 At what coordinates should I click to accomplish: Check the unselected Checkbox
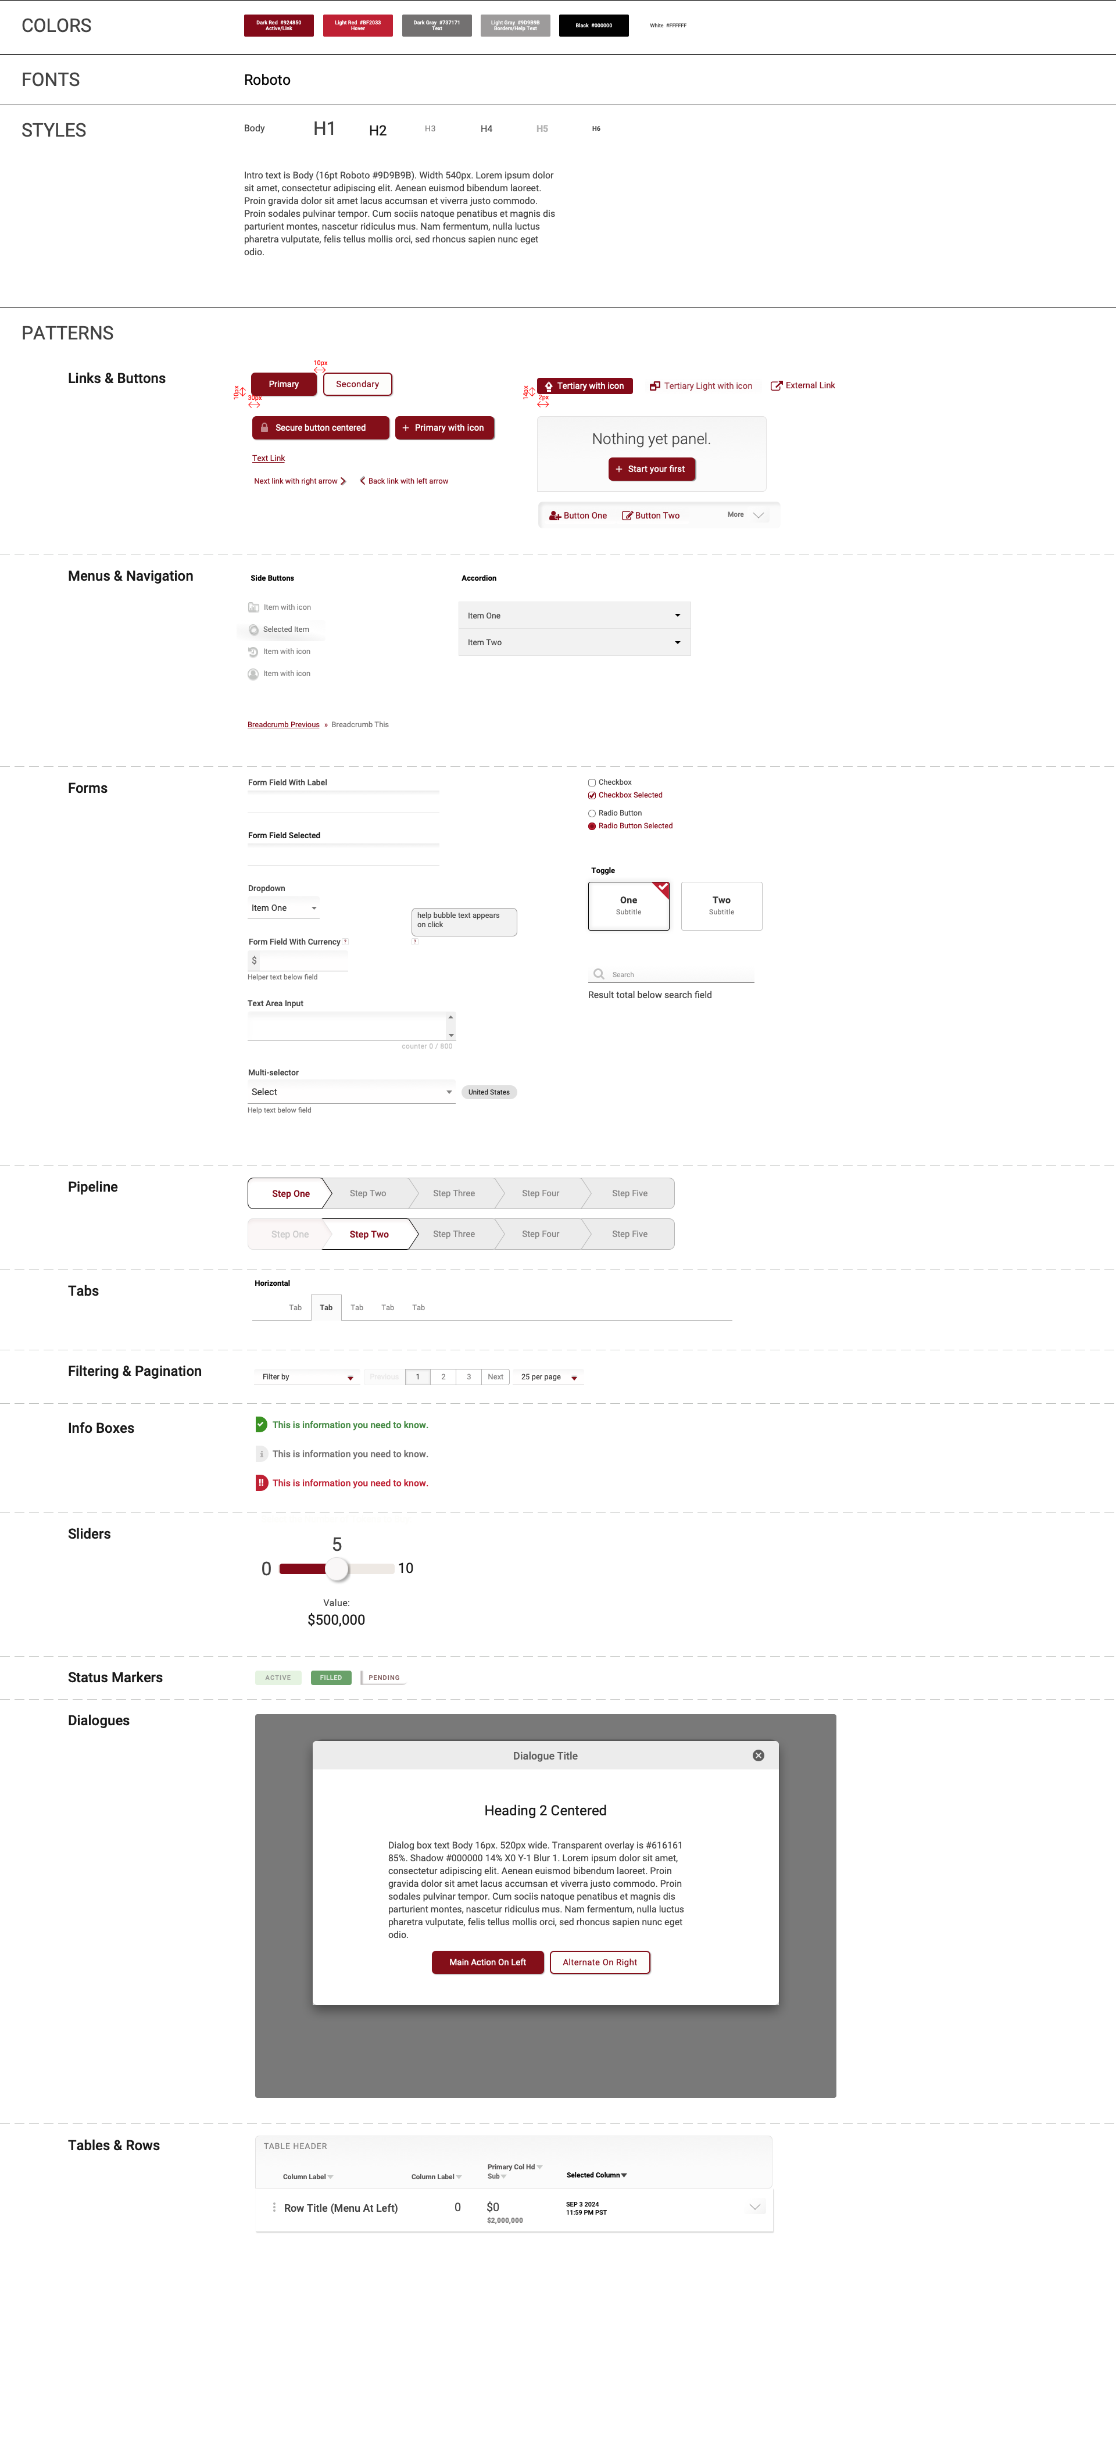coord(591,783)
